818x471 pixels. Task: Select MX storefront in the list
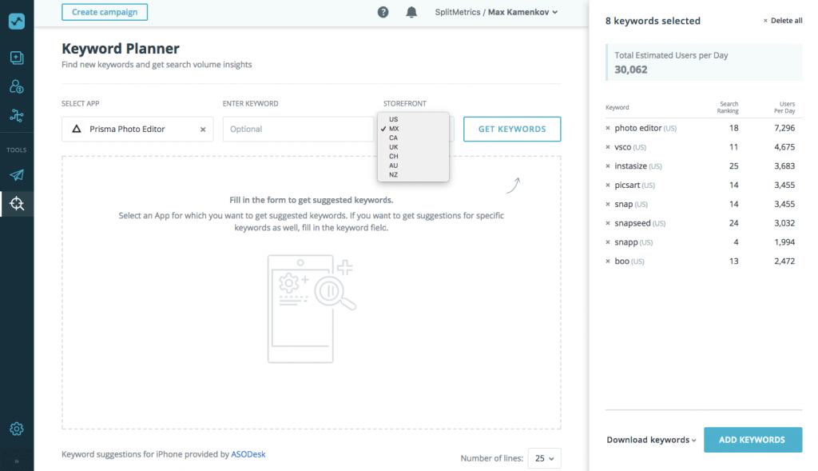coord(395,128)
